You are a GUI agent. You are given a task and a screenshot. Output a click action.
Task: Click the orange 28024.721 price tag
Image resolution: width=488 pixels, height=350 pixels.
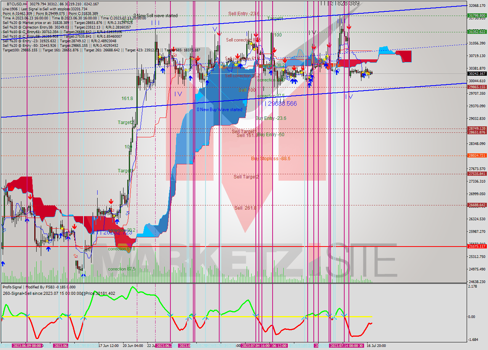point(477,155)
